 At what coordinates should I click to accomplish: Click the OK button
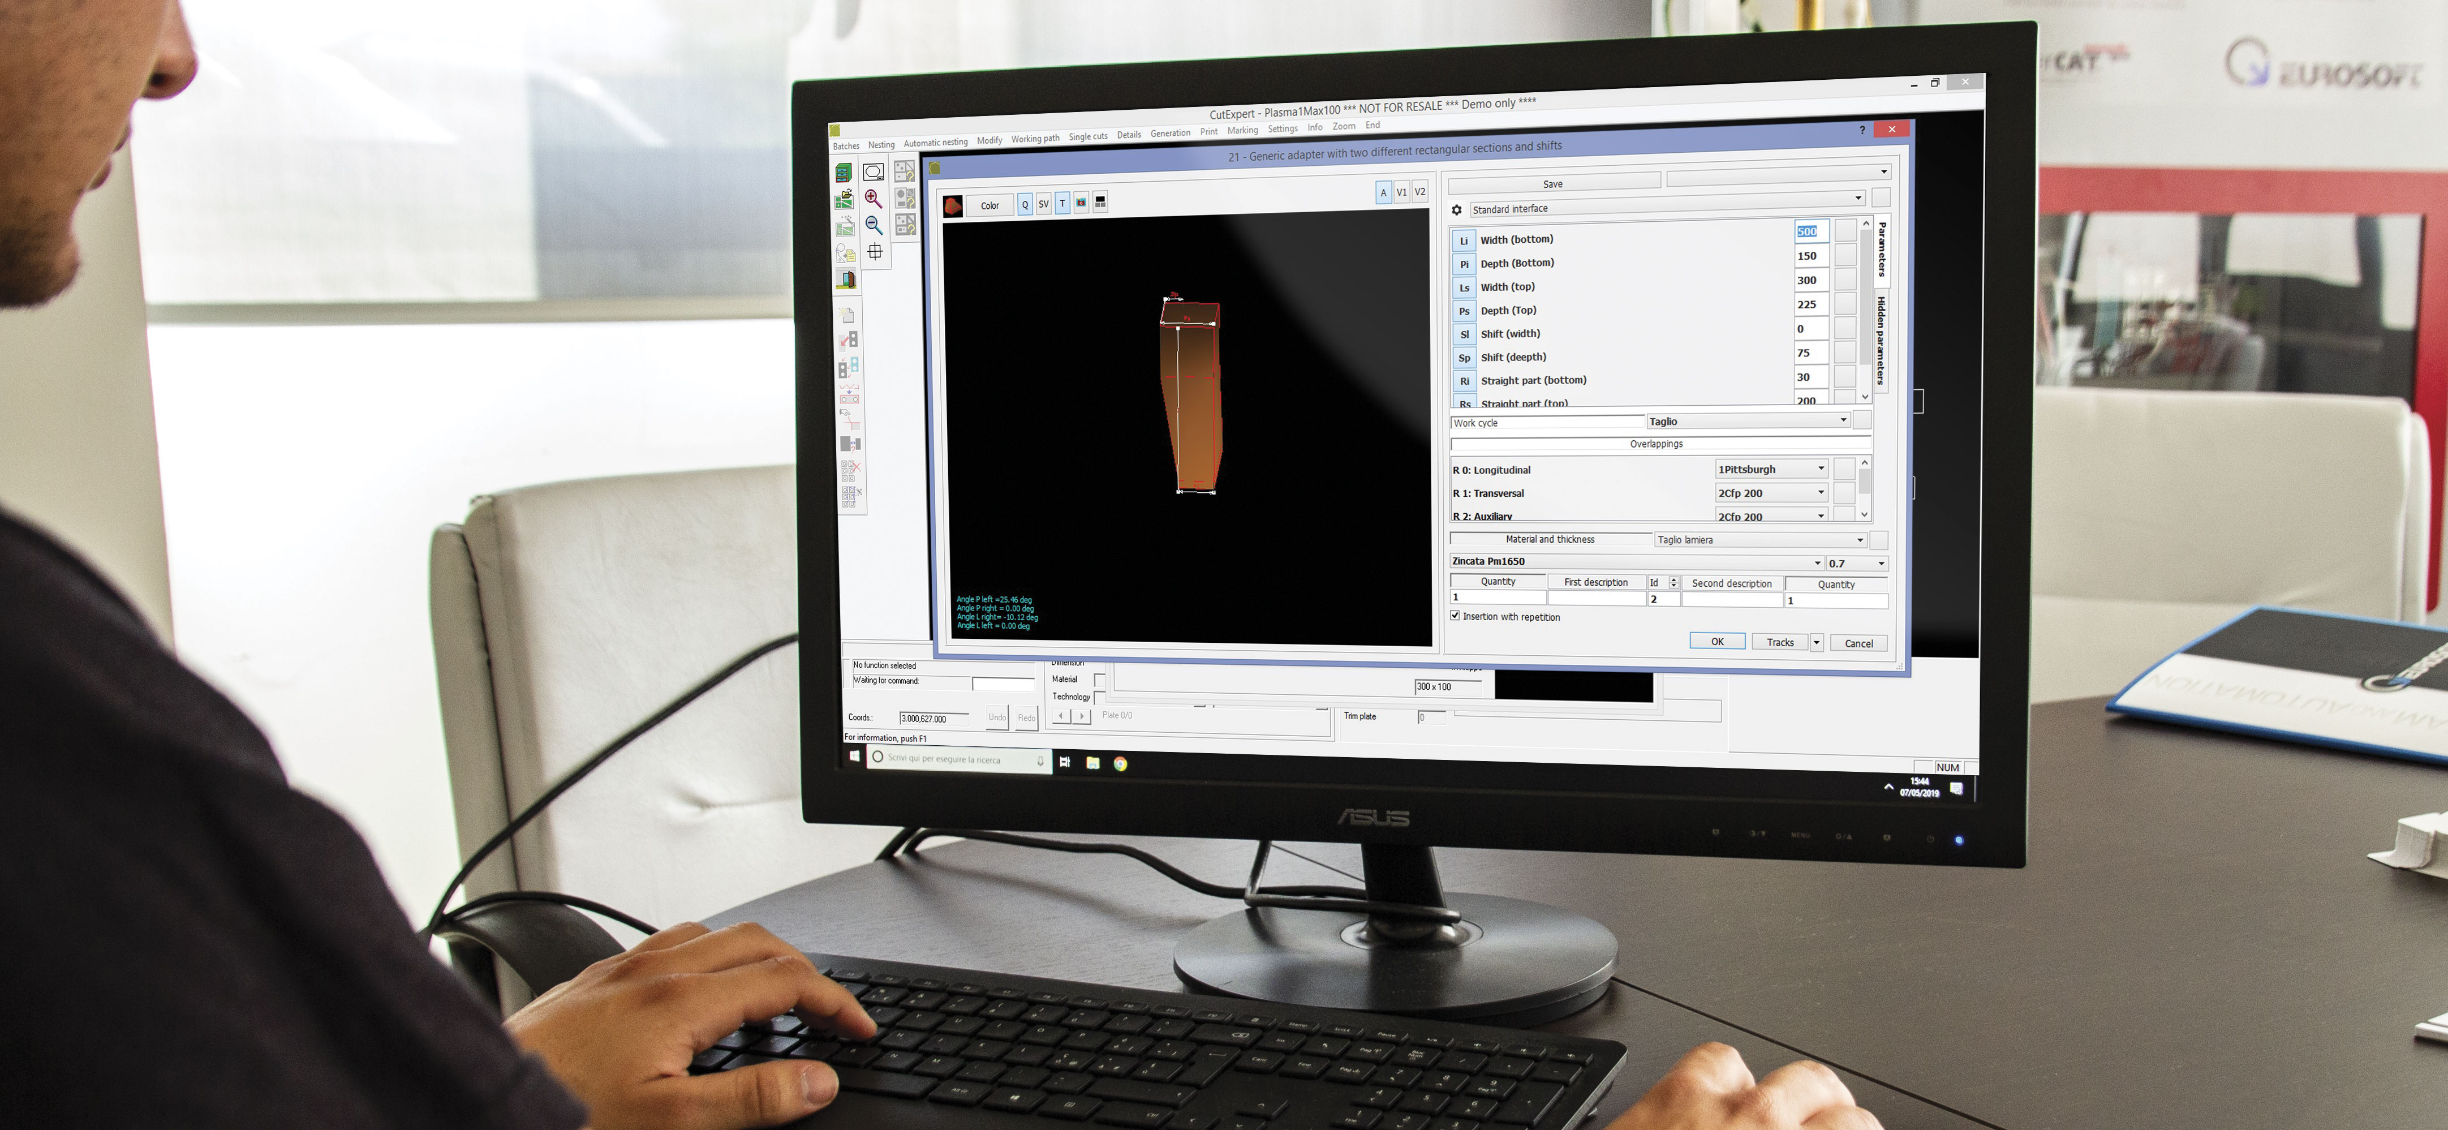coord(1717,642)
